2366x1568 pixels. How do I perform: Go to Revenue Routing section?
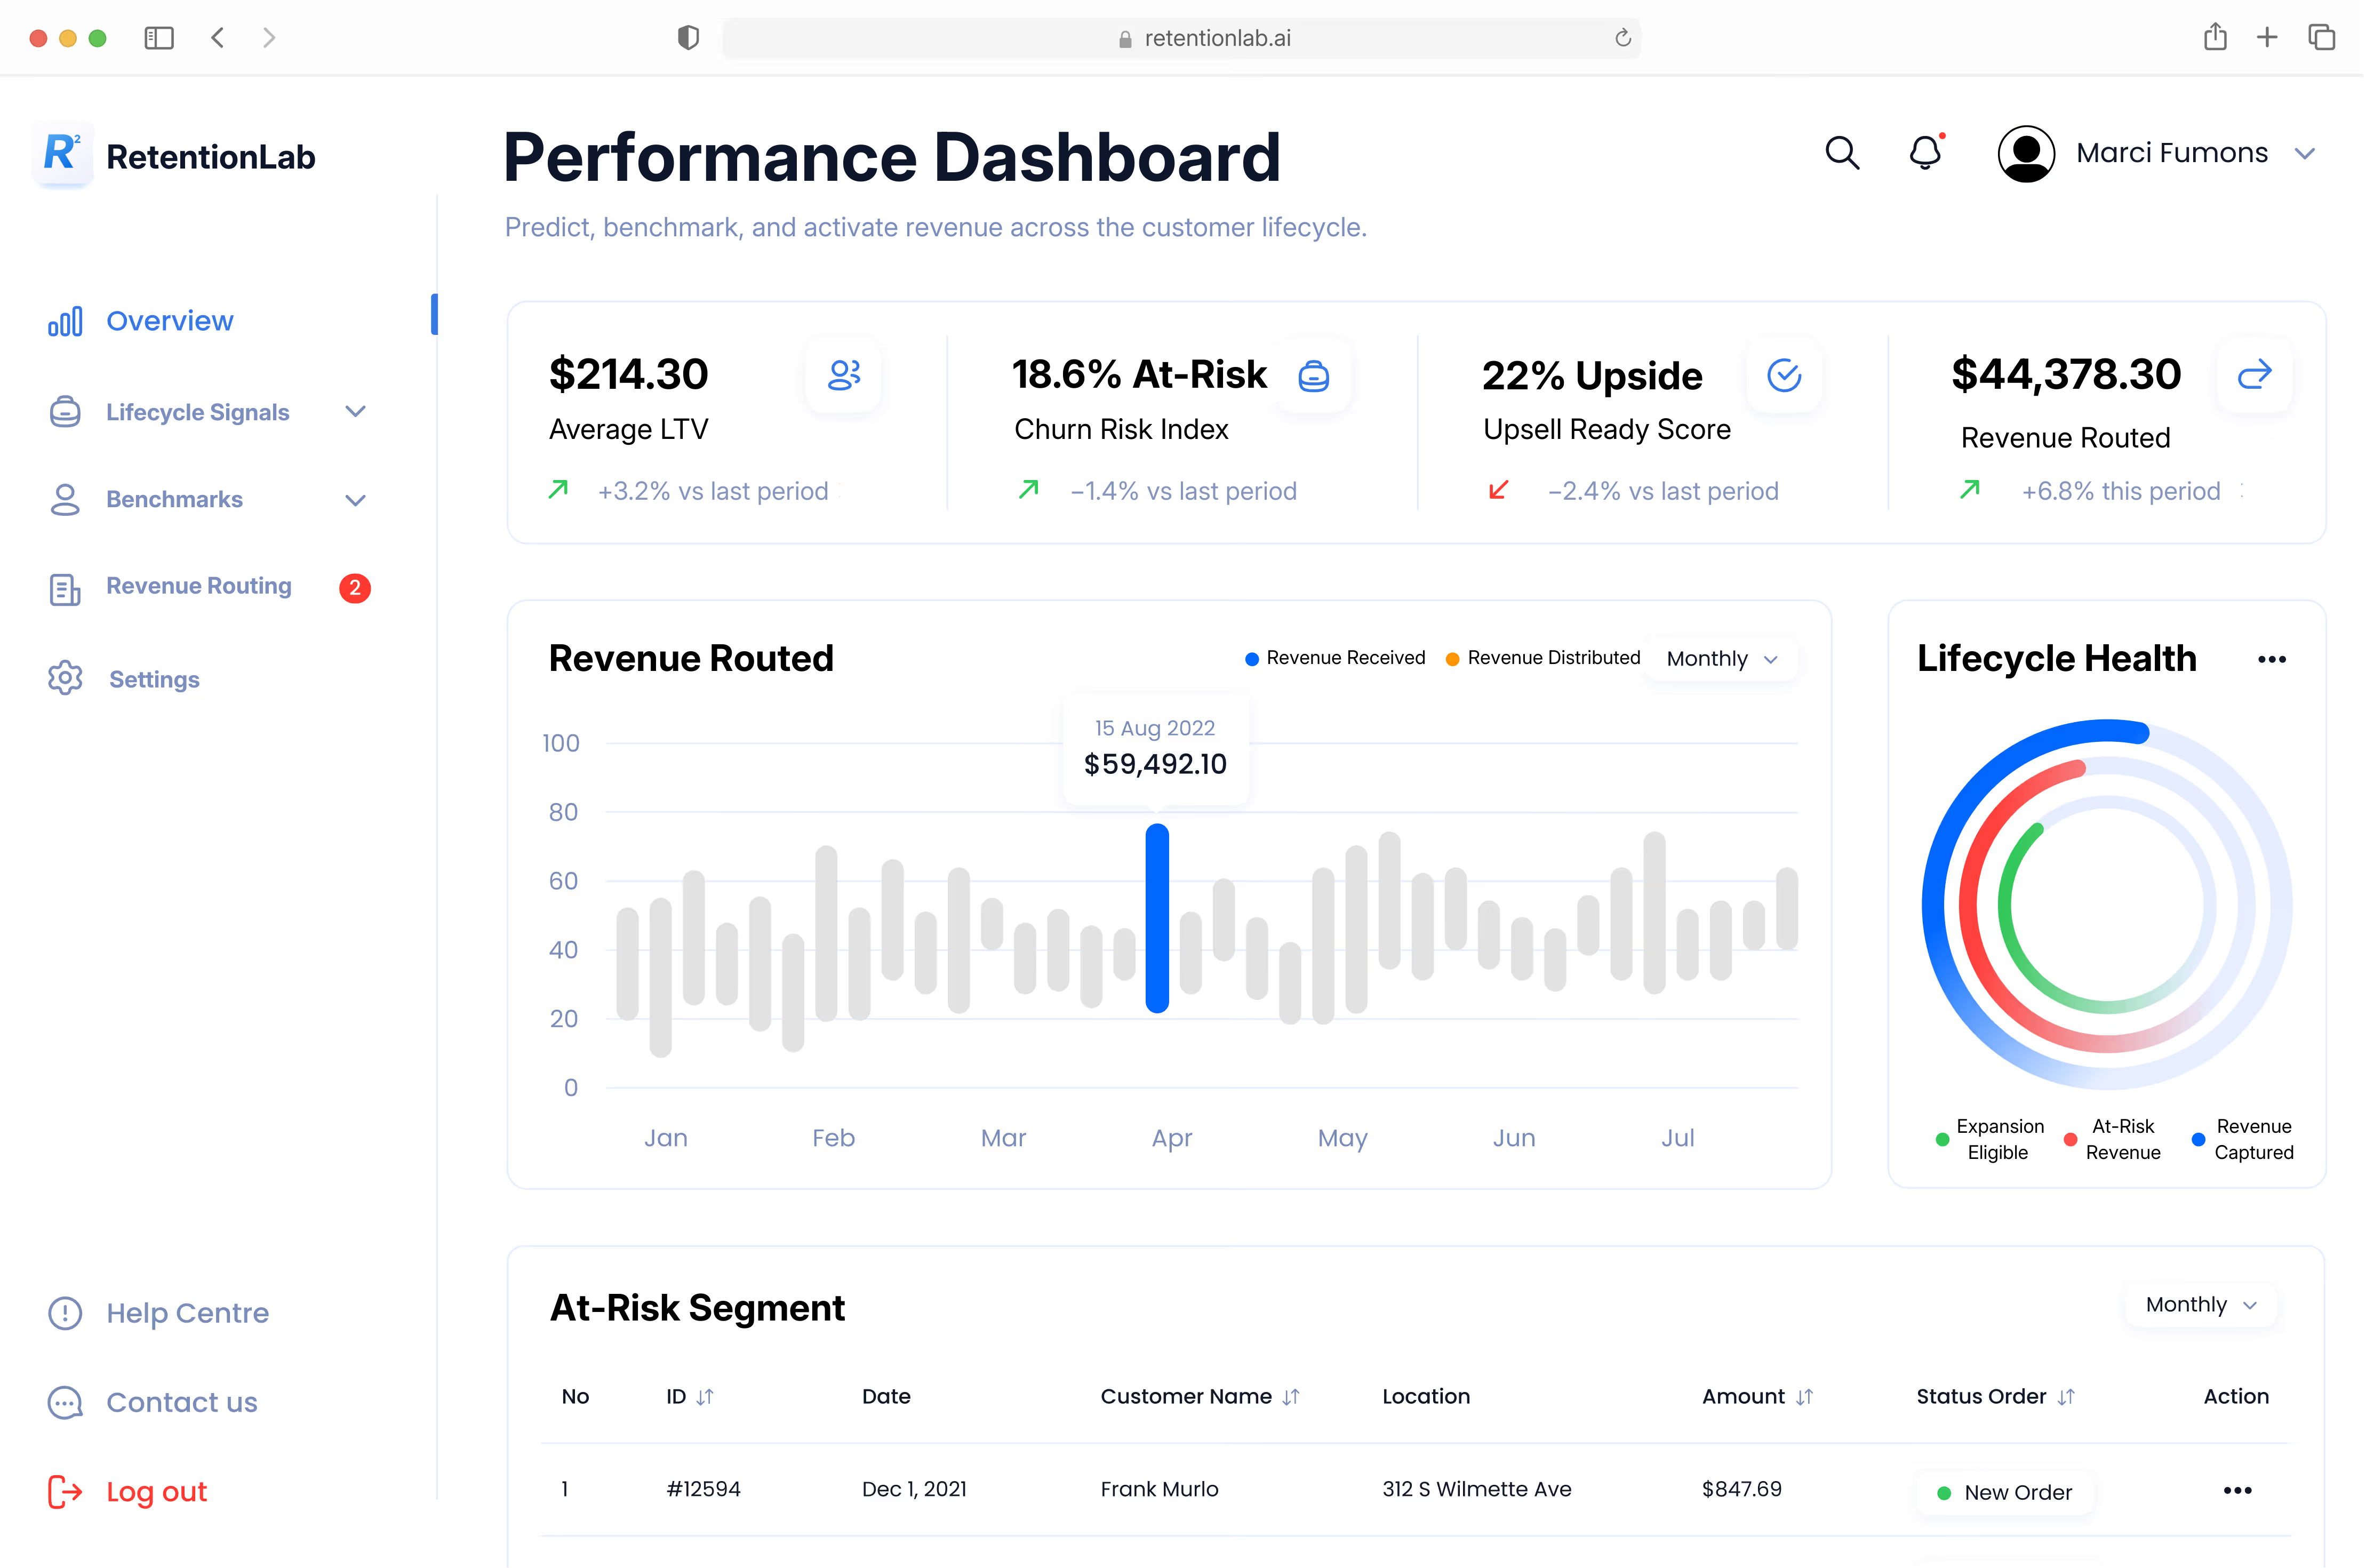click(199, 586)
